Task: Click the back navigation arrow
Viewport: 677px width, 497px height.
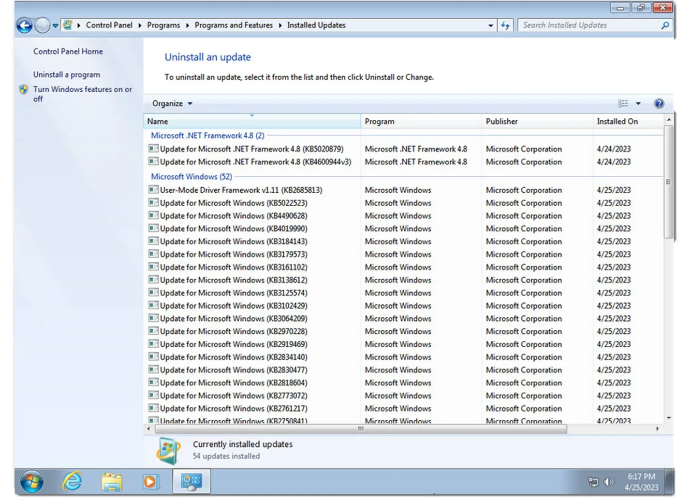Action: coord(24,25)
